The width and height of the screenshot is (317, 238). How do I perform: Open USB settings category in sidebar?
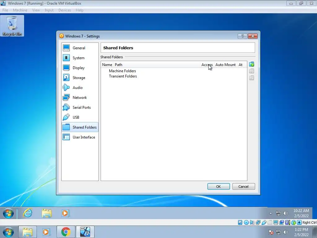point(80,117)
